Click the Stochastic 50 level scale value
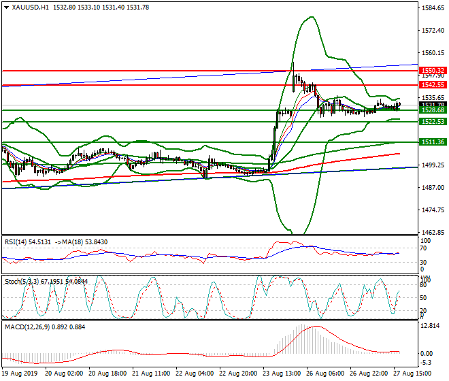The image size is (449, 381). [423, 298]
